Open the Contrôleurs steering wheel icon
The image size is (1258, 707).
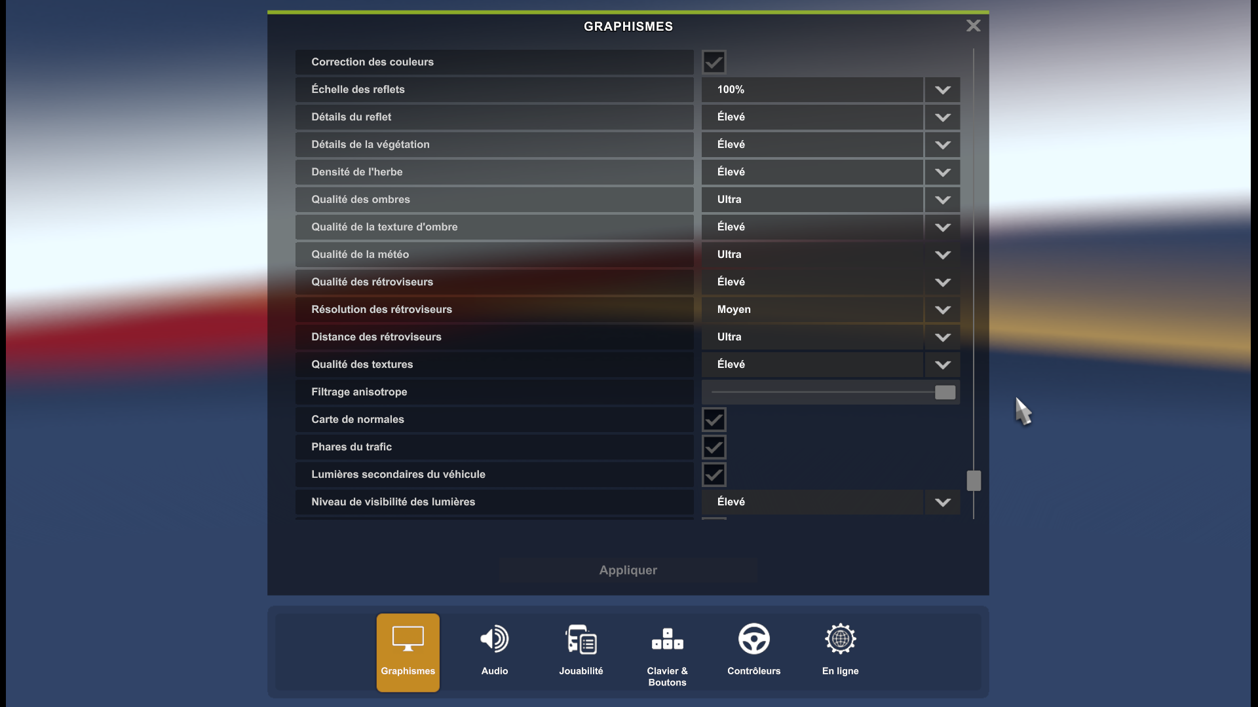[x=753, y=640]
